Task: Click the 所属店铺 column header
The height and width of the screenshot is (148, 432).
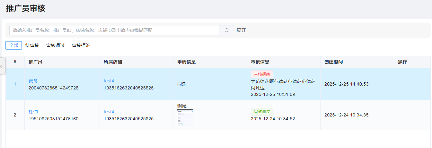Action: [113, 62]
